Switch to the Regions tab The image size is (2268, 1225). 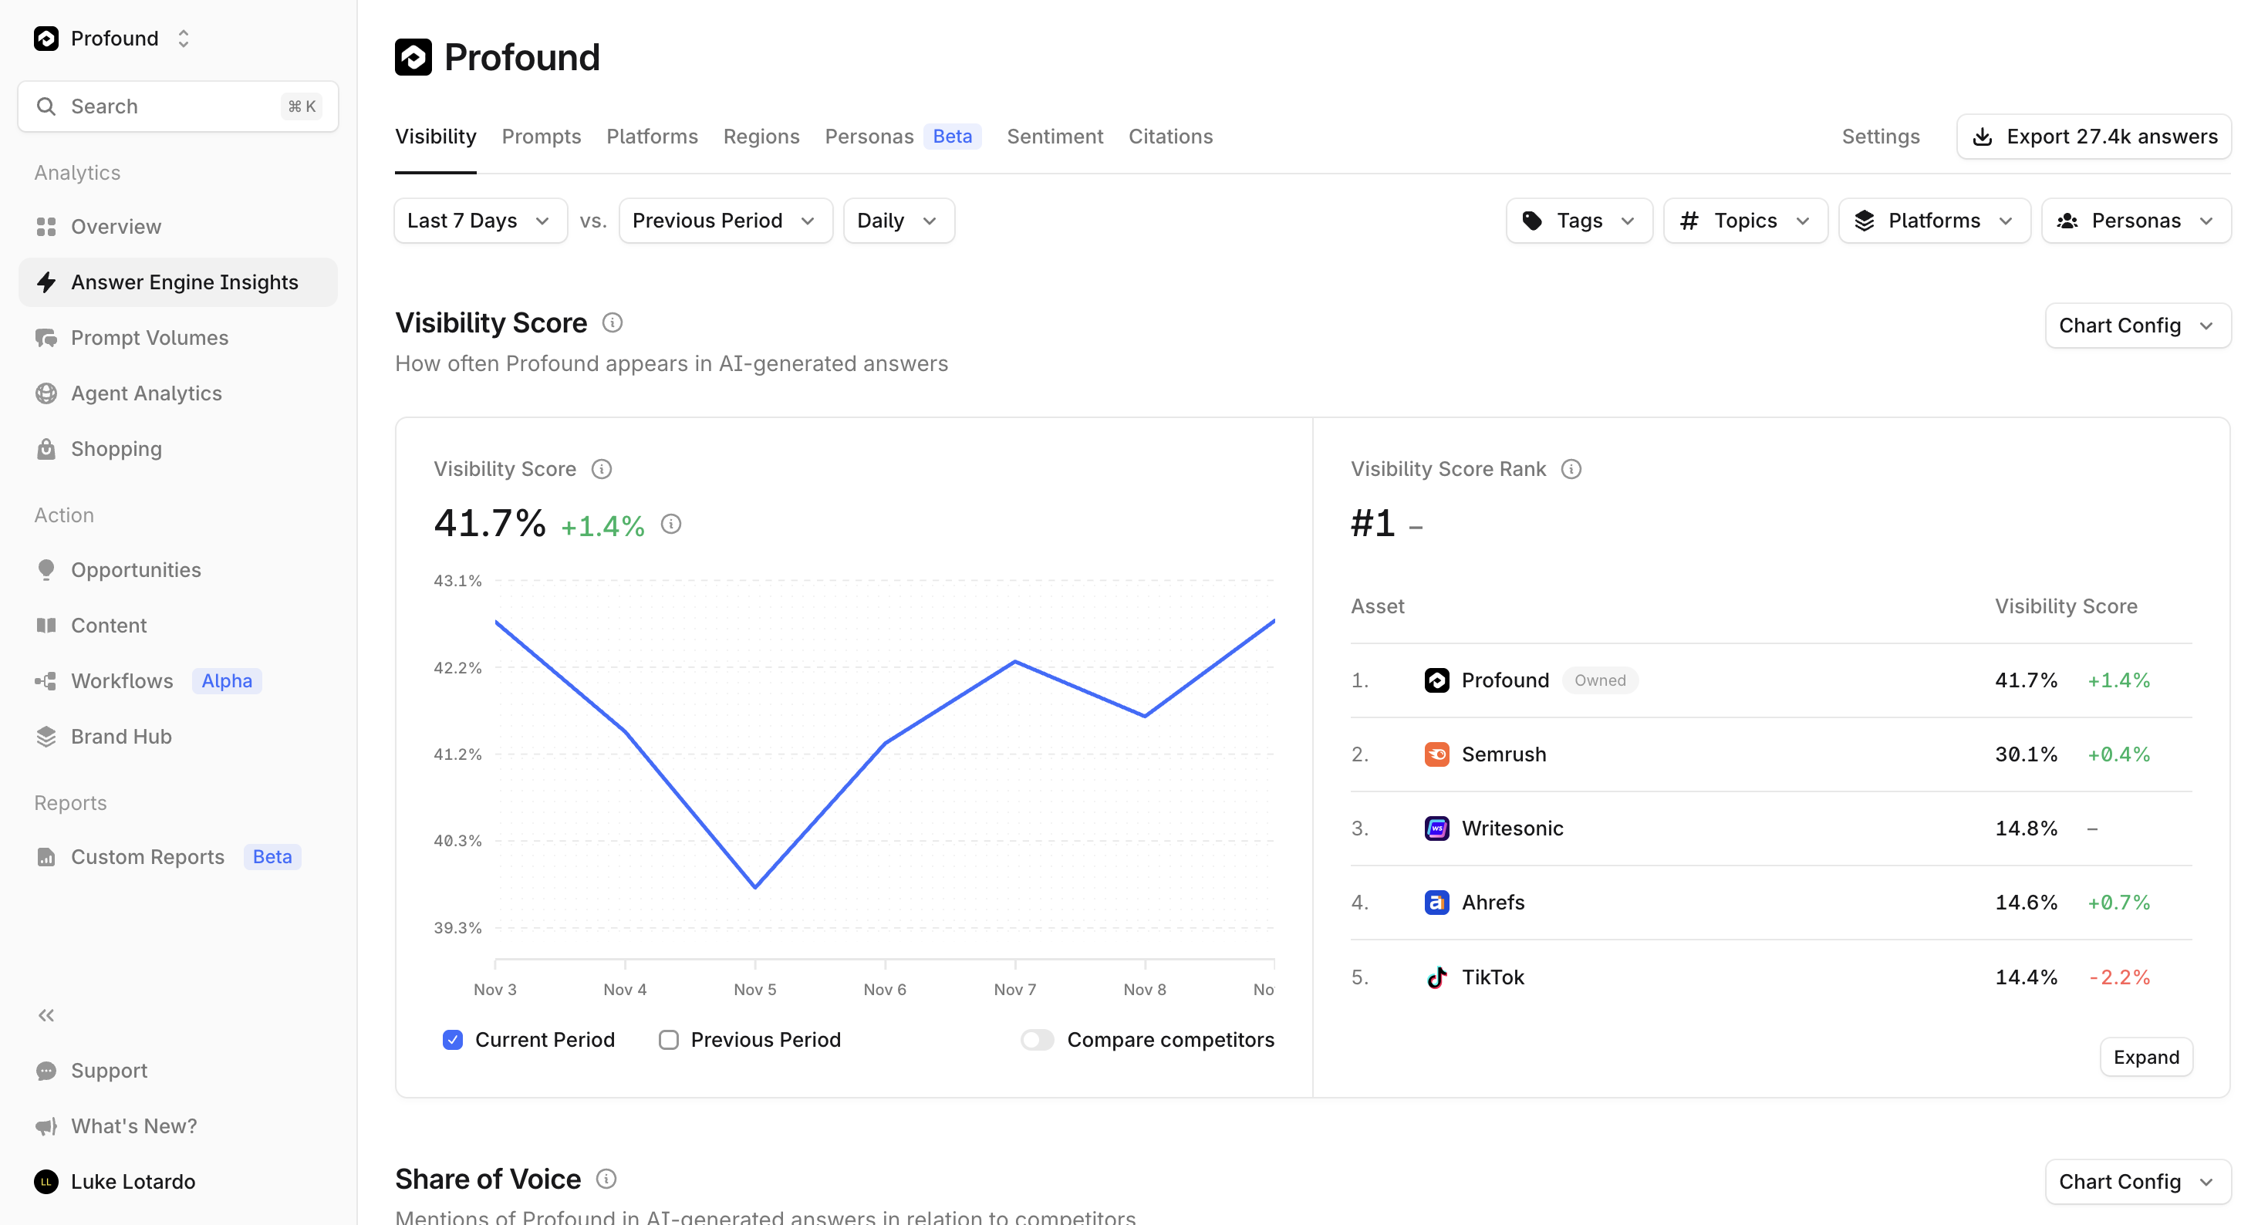click(x=761, y=137)
